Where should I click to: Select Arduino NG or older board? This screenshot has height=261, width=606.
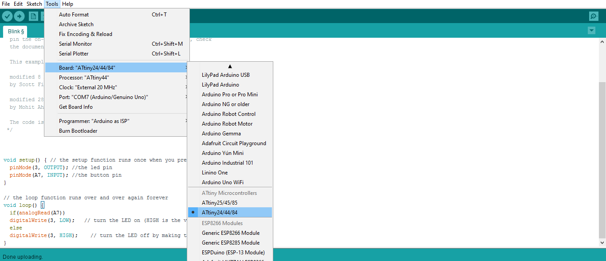point(230,104)
